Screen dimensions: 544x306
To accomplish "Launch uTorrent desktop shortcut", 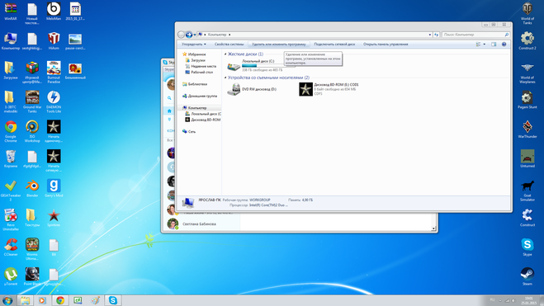I will [11, 276].
